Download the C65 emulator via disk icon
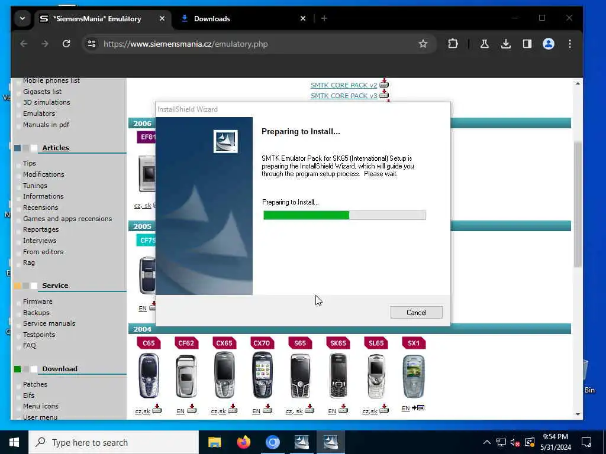 [157, 408]
